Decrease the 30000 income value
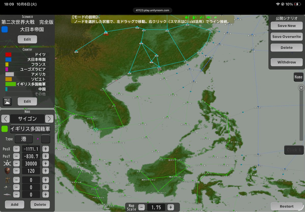 point(17,164)
